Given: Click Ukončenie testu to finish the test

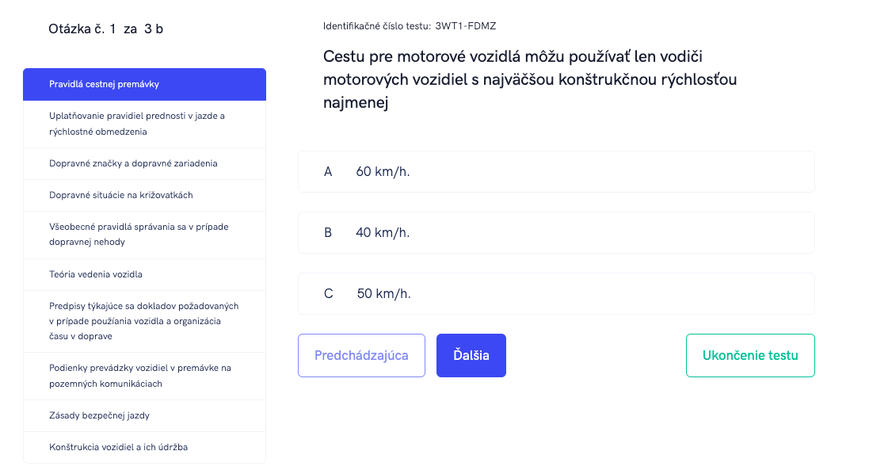Looking at the screenshot, I should 749,355.
